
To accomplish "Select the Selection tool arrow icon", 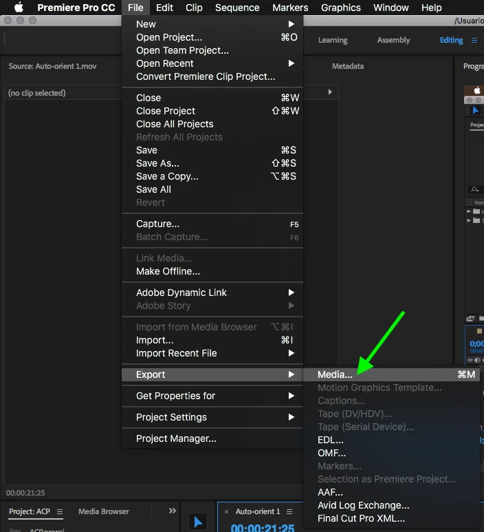I will pyautogui.click(x=198, y=522).
